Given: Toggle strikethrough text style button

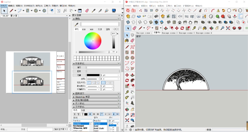Looking at the screenshot, I should click(79, 114).
